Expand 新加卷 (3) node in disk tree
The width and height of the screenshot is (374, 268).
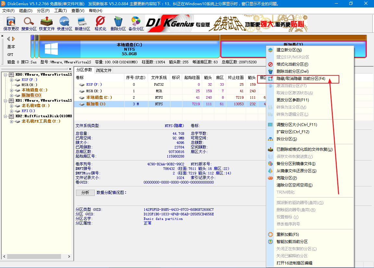(x=11, y=96)
